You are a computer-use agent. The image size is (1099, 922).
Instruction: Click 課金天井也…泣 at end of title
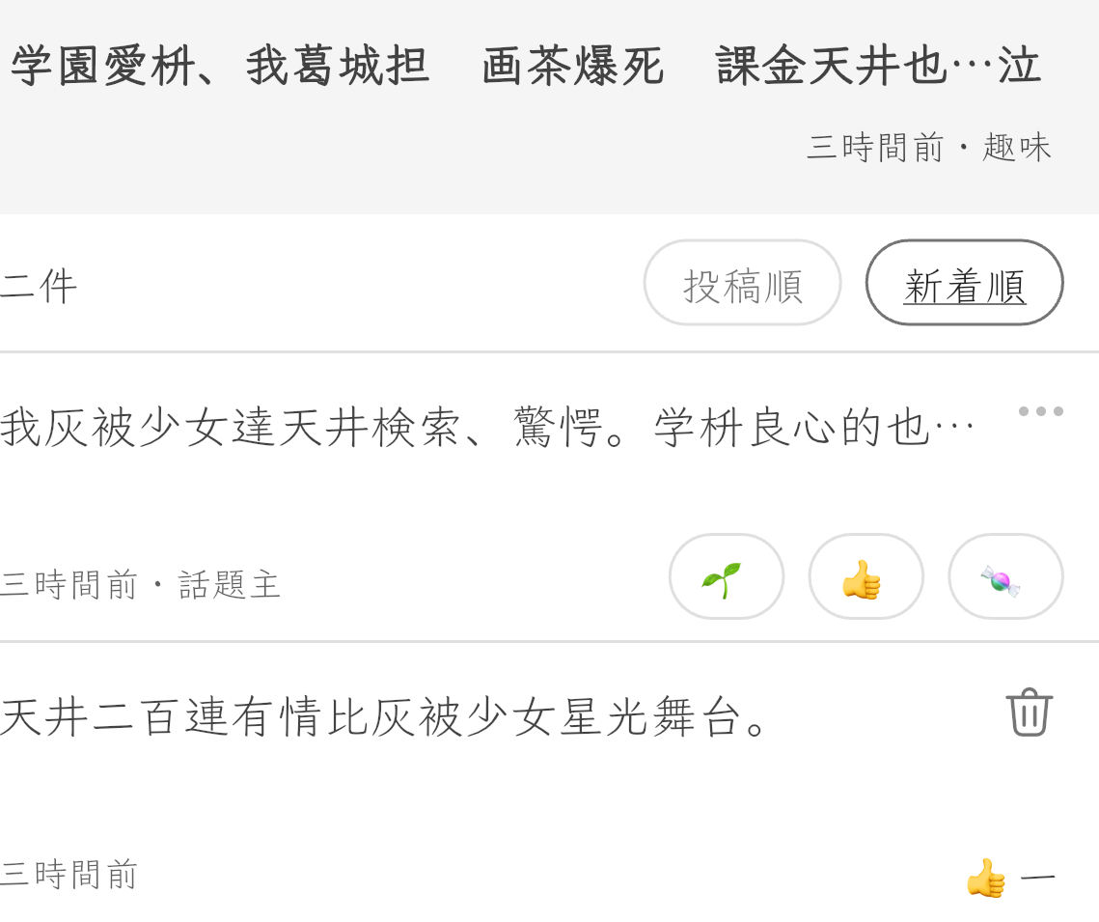coord(878,67)
